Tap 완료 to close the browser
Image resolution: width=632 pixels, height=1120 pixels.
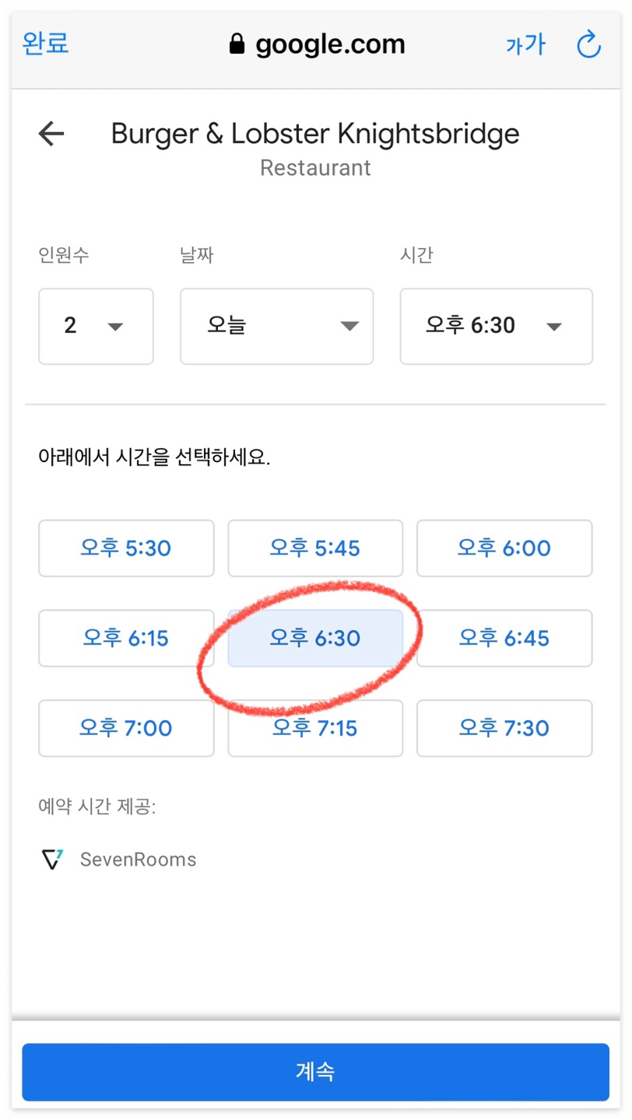[45, 43]
